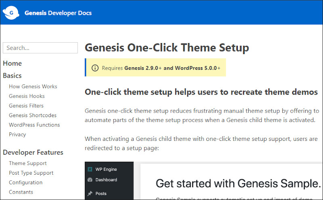This screenshot has height=200, width=323.
Task: Open WordPress Functions page
Action: coord(34,125)
